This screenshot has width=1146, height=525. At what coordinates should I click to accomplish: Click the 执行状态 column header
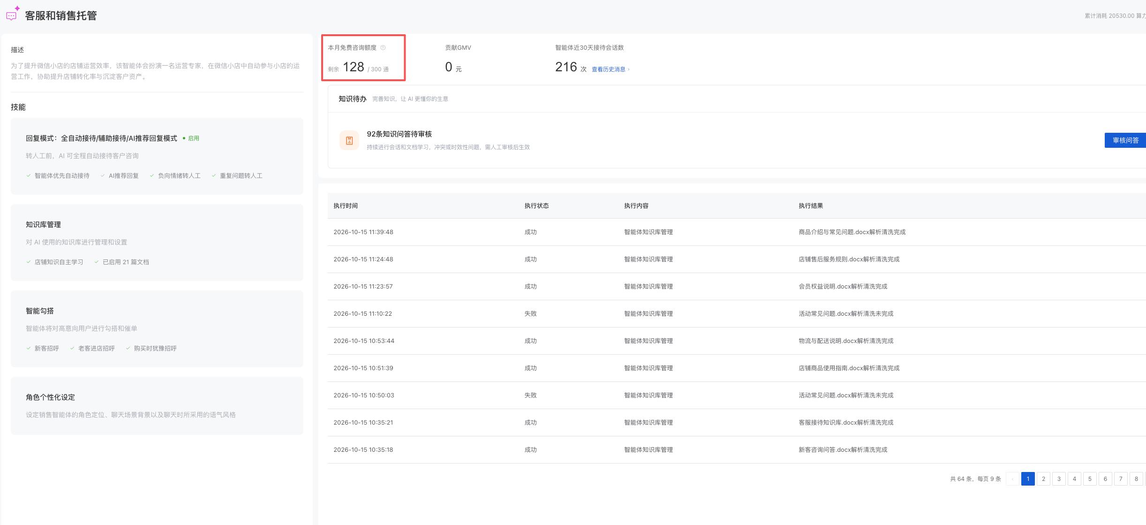536,205
